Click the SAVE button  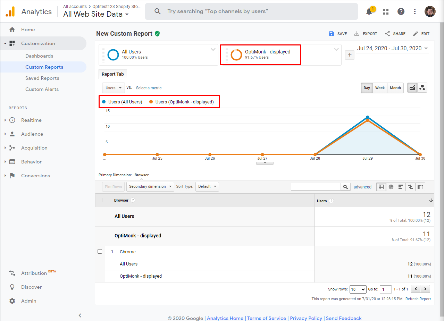click(338, 34)
